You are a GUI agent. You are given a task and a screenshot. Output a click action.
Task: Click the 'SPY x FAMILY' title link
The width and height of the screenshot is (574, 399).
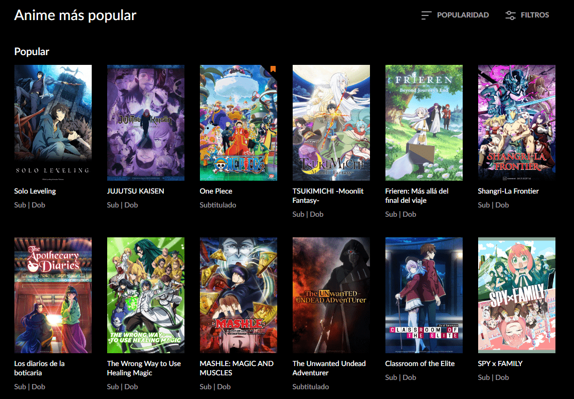click(500, 363)
